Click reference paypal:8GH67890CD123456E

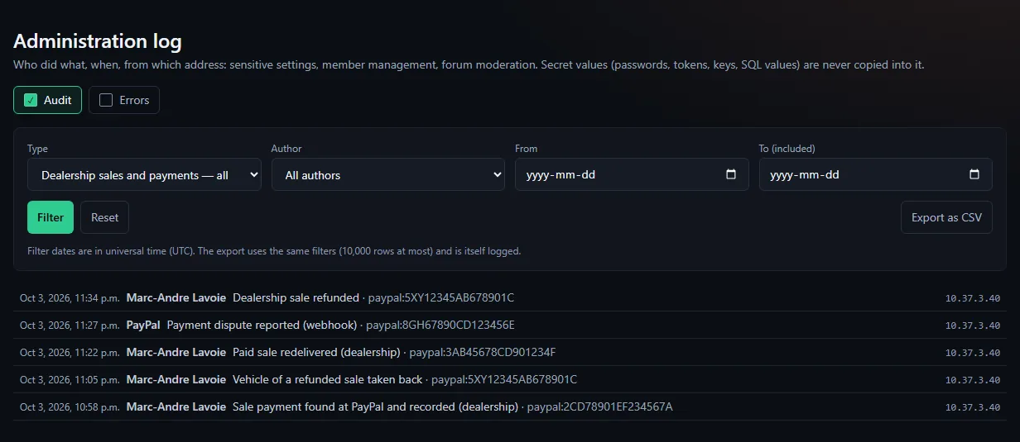click(440, 325)
